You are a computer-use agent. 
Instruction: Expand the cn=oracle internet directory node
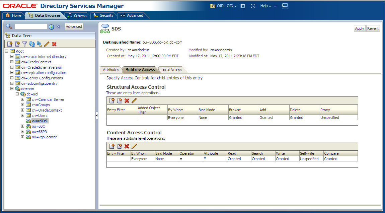12,57
